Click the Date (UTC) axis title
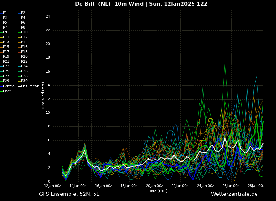This screenshot has height=201, width=276. [x=158, y=191]
